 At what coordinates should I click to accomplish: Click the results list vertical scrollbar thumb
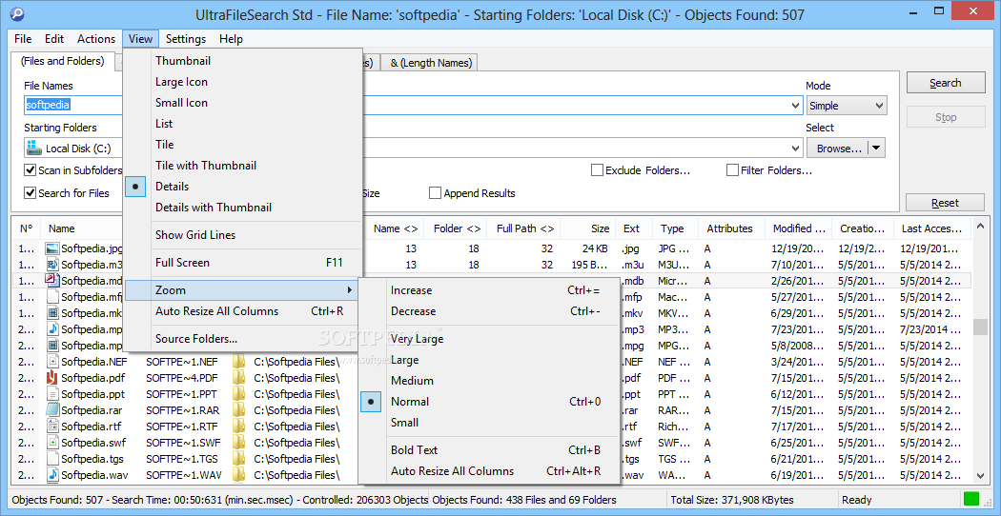(x=980, y=327)
